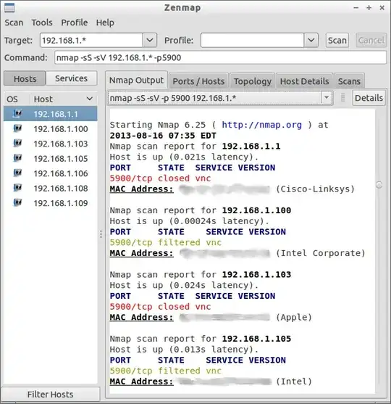The image size is (391, 404).
Task: Open the Target dropdown arrow
Action: click(150, 40)
